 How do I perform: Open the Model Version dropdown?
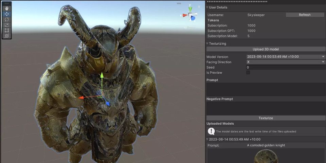point(286,57)
